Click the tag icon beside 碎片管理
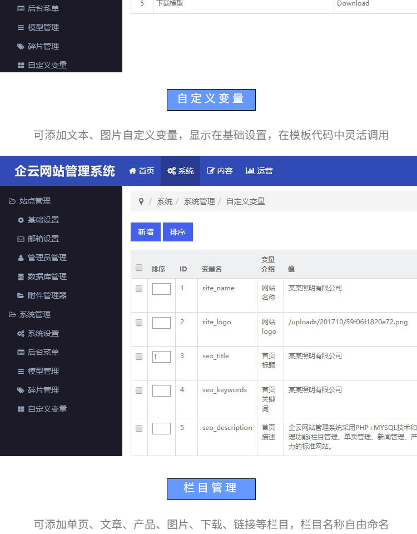This screenshot has width=417, height=534. tap(21, 390)
